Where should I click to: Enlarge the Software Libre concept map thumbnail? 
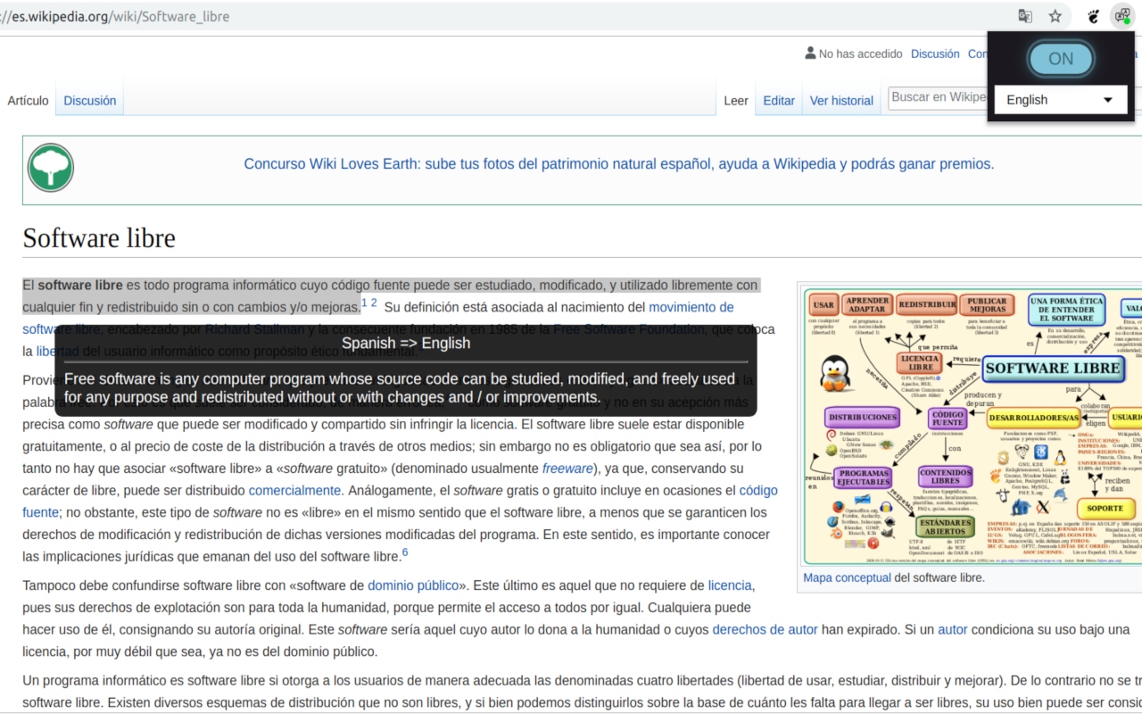[x=972, y=427]
